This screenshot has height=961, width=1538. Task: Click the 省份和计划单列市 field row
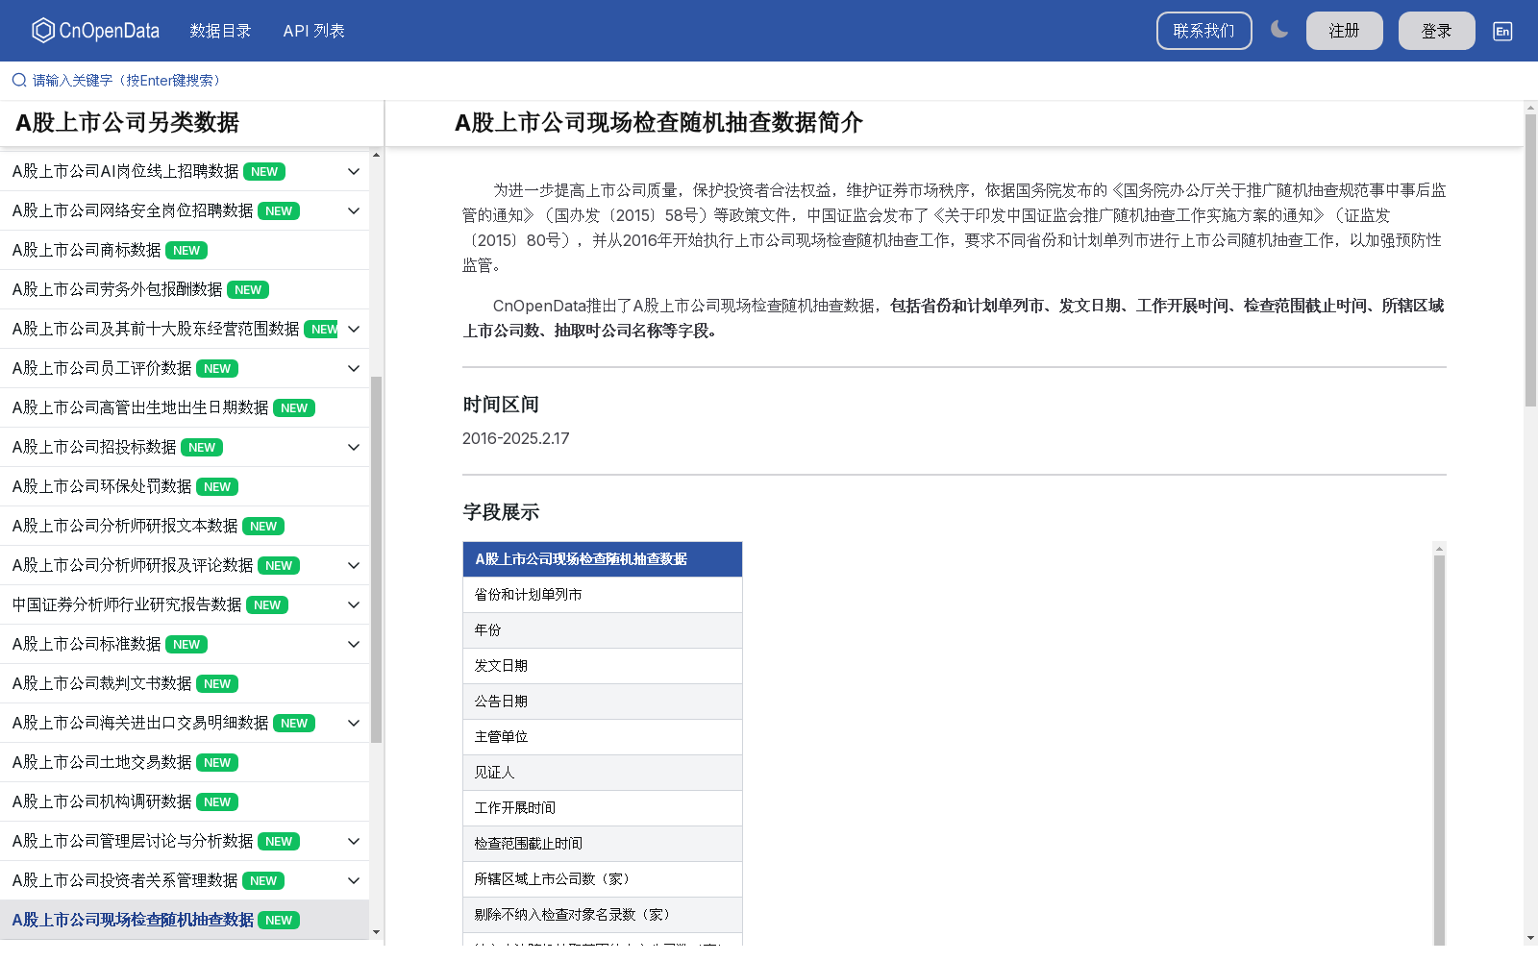603,595
